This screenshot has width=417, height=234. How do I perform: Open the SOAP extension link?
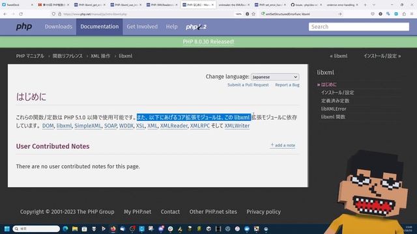[x=110, y=125]
